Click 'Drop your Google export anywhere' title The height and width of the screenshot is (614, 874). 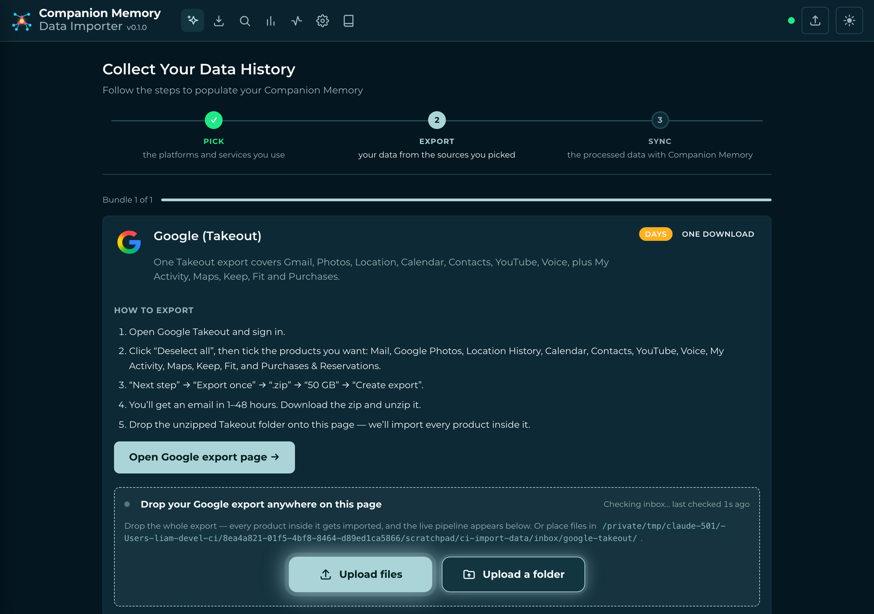(261, 504)
